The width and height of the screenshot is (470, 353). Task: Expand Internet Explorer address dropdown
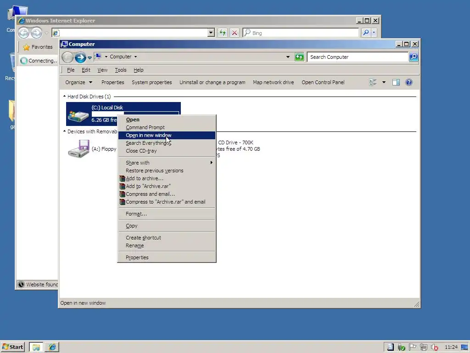click(x=211, y=33)
